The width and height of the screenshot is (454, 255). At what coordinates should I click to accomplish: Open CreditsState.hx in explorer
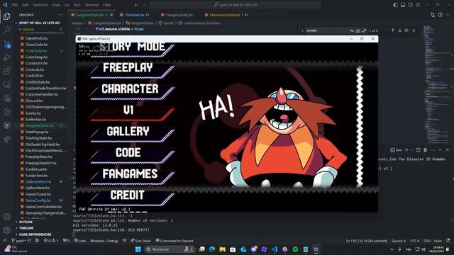[x=38, y=82]
